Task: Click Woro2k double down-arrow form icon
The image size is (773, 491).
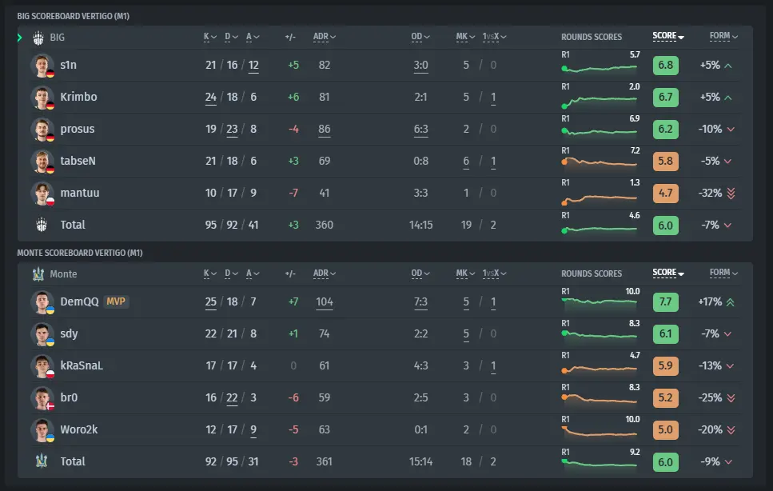Action: [x=731, y=430]
